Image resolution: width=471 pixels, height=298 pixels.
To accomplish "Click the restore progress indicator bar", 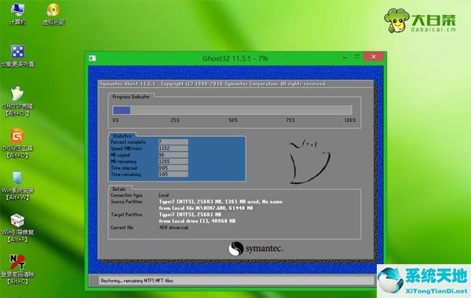I will [232, 110].
